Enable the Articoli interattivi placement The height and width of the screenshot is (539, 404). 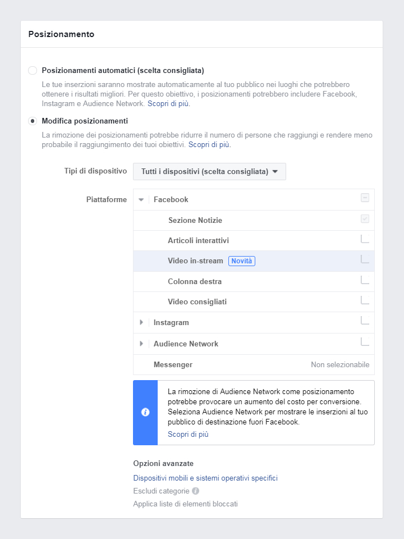pos(365,240)
